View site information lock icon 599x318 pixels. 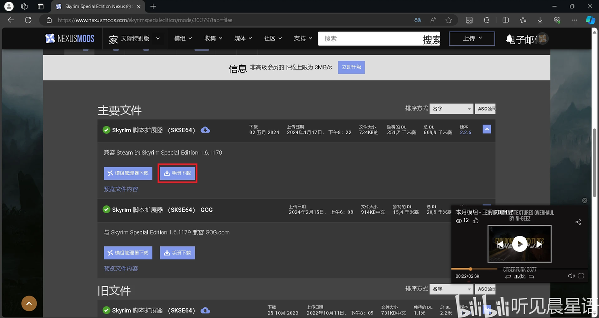tap(49, 20)
